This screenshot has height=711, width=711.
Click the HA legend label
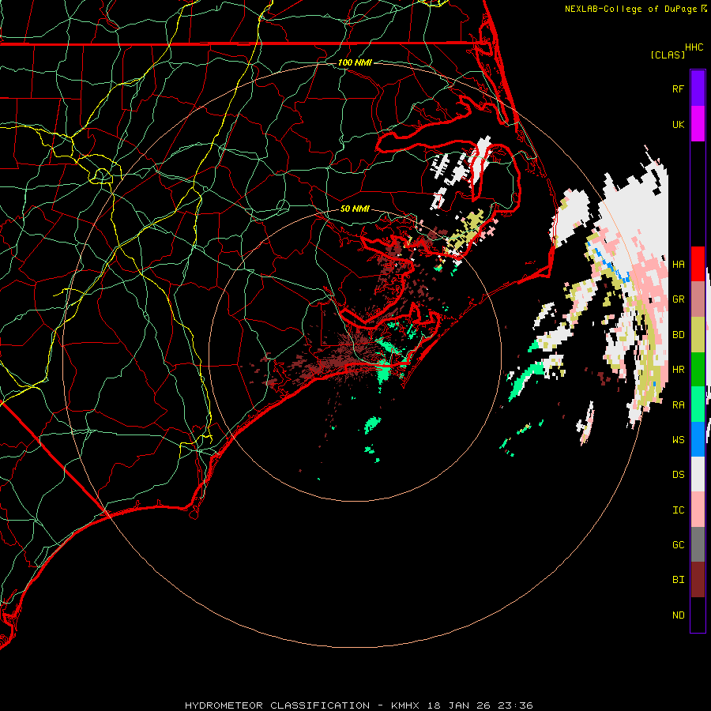point(678,264)
